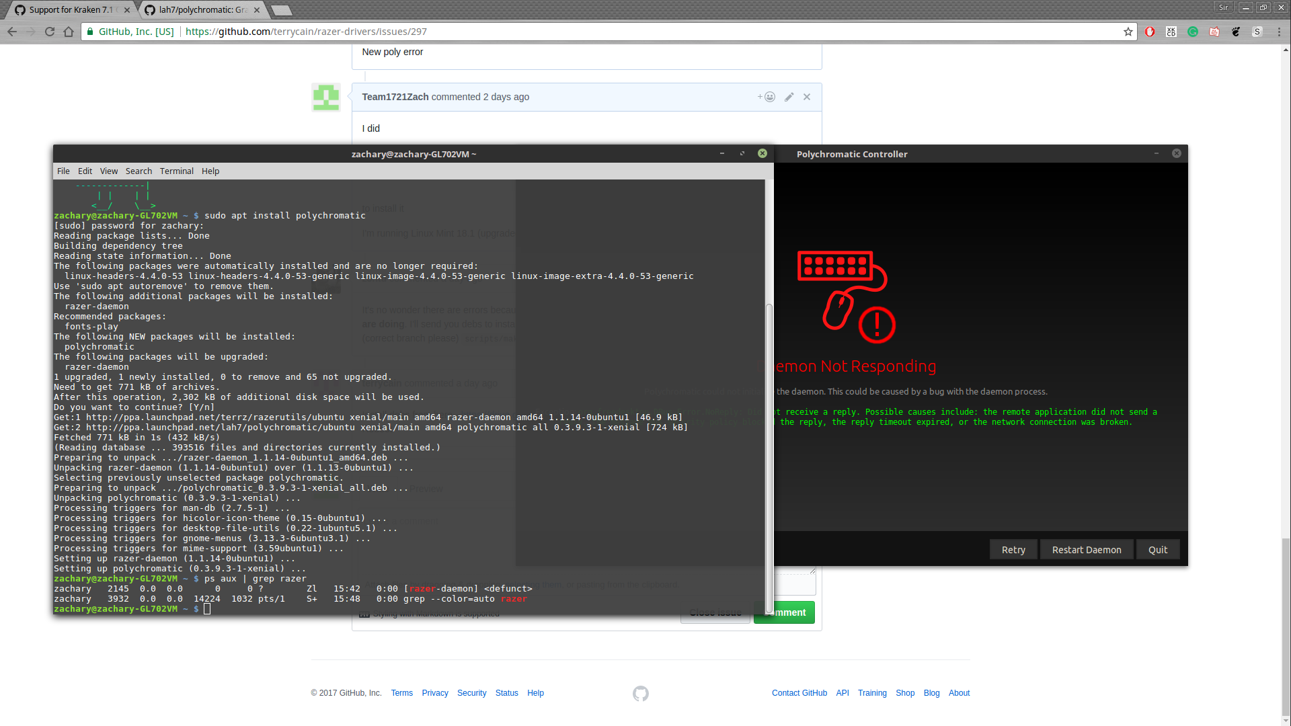Open the Terminal's Help menu

coord(210,171)
